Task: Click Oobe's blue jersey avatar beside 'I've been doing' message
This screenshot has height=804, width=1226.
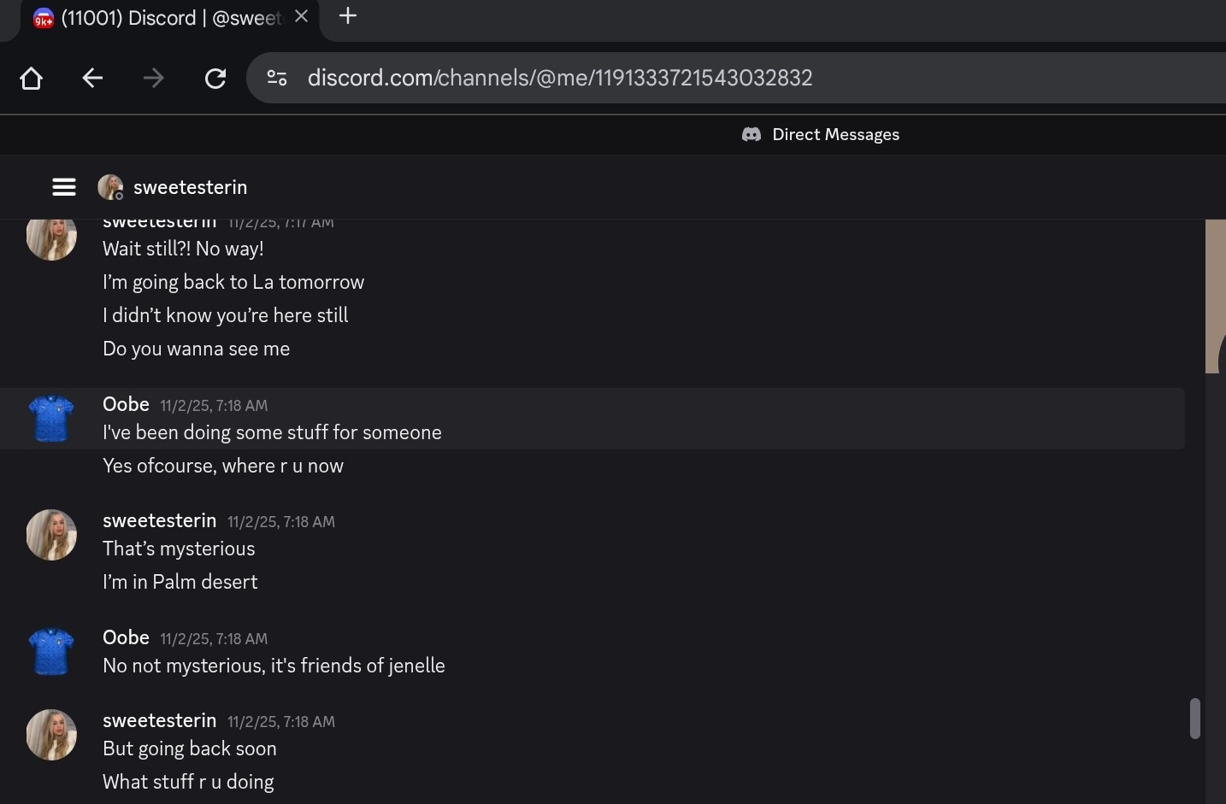Action: click(x=51, y=418)
